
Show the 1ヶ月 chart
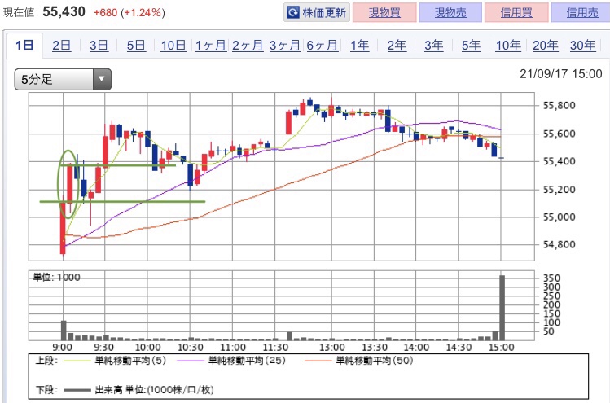point(210,46)
